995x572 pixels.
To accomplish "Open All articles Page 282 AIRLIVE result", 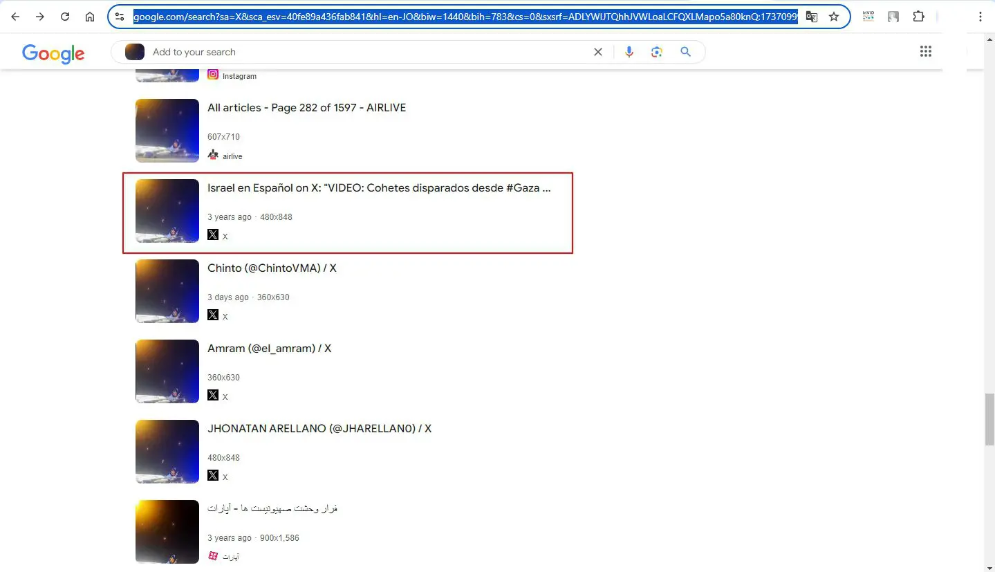I will [x=307, y=108].
